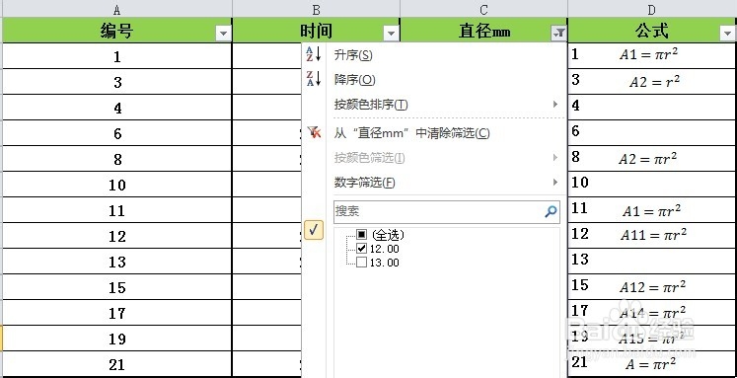Select cell with 编号 value 4

point(117,108)
